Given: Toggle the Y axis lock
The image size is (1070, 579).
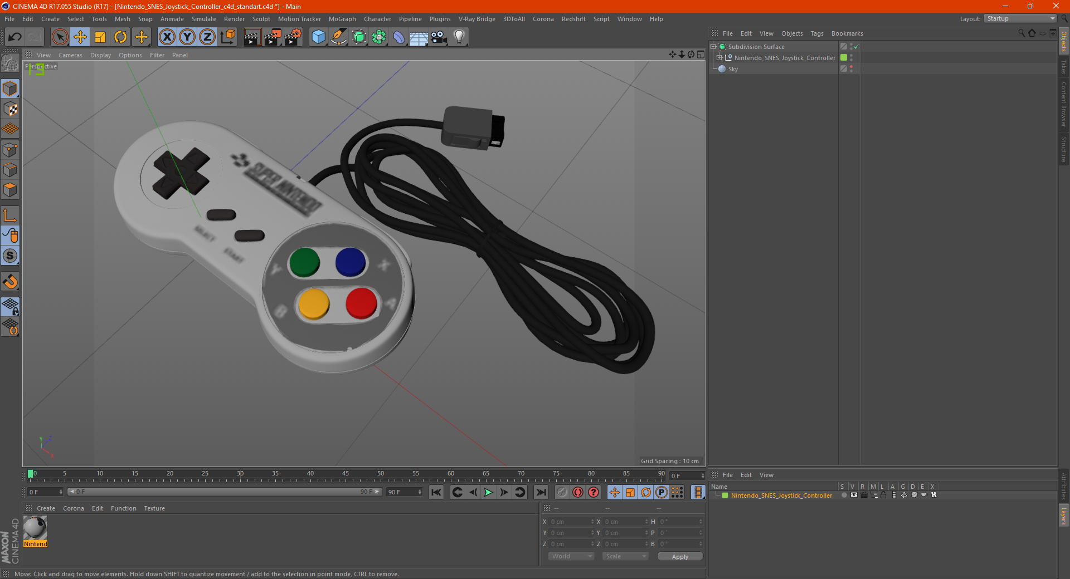Looking at the screenshot, I should click(x=187, y=37).
